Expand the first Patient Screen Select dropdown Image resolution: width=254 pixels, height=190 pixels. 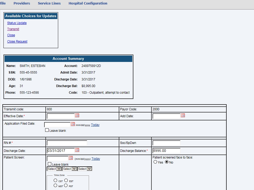tap(54, 169)
